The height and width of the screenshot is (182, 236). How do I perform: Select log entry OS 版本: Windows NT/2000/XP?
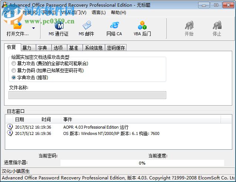[x=111, y=133]
